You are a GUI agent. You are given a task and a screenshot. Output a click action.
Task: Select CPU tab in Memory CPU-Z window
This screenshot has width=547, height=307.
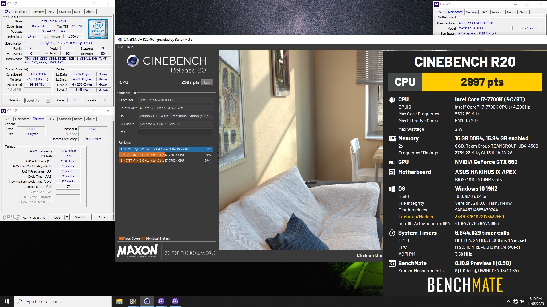coord(7,119)
